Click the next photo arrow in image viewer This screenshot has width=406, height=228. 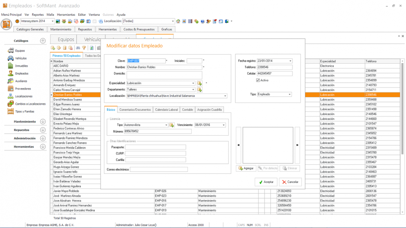pos(297,145)
